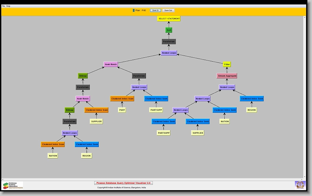Viewport: 312px width, 196px height.
Task: Click the Picasso Database Query Optimizer Visualizer button
Action: coord(123,183)
